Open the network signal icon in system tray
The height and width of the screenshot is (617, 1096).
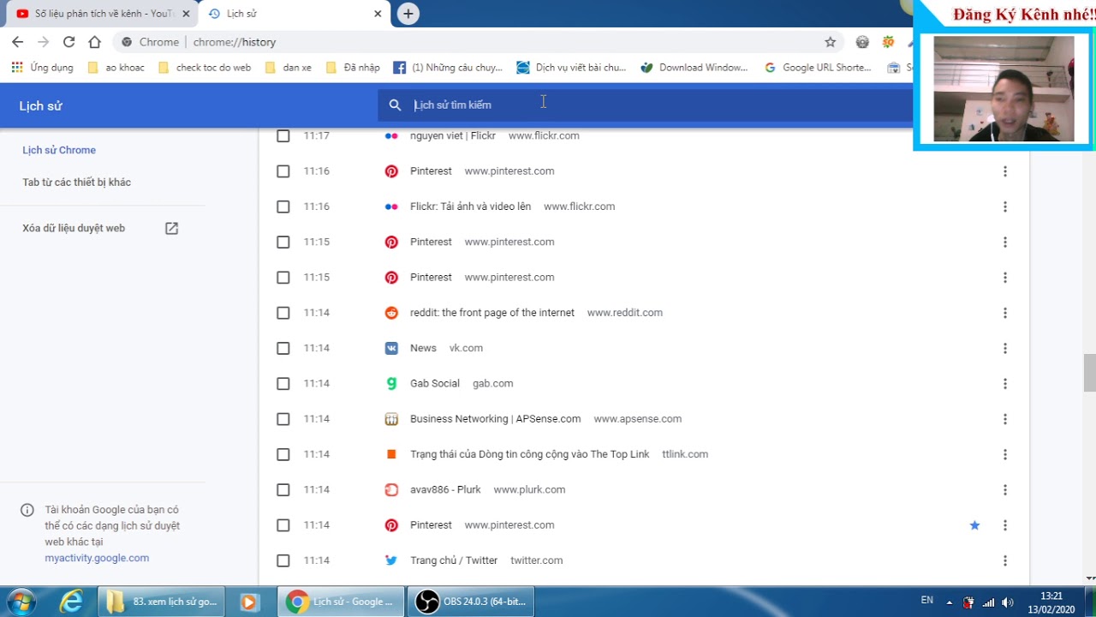988,602
